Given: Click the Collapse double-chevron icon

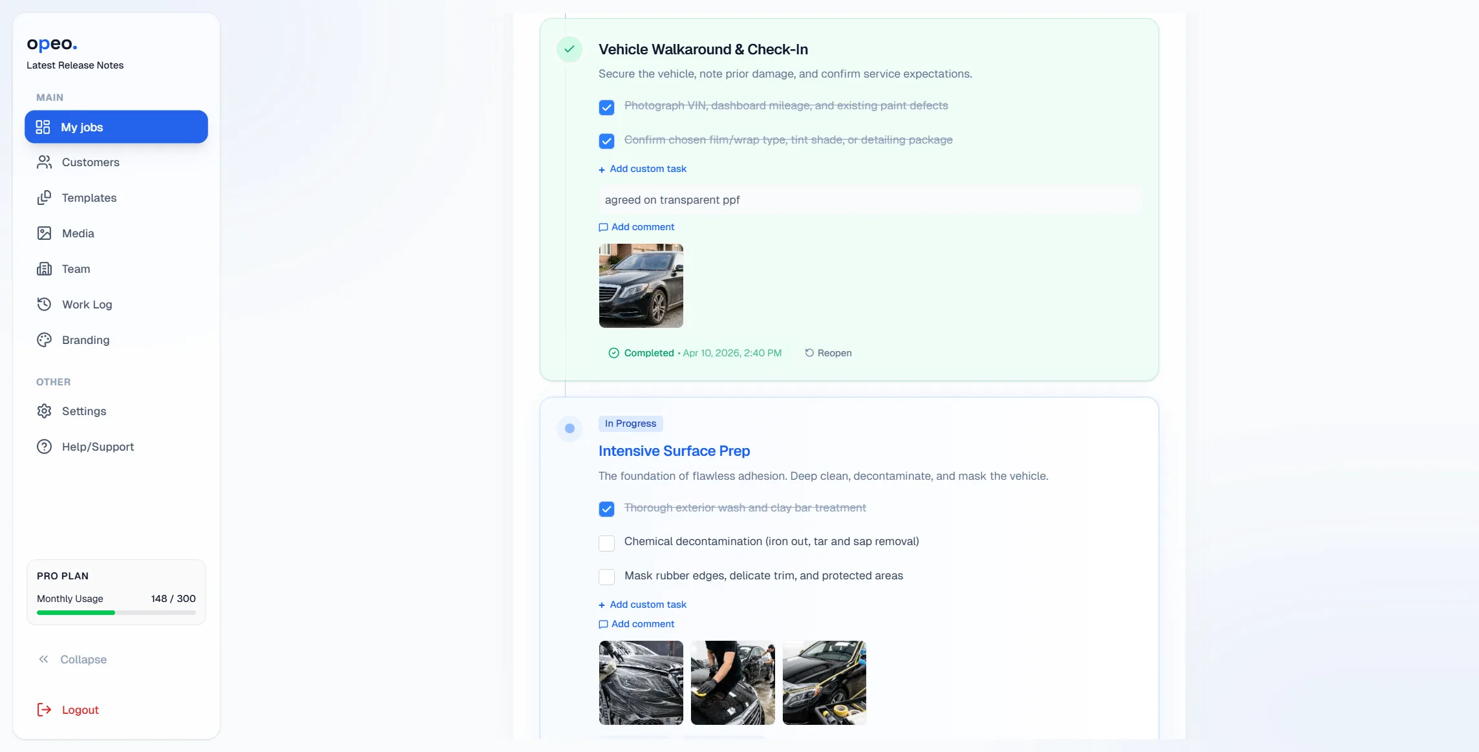Looking at the screenshot, I should (x=43, y=660).
